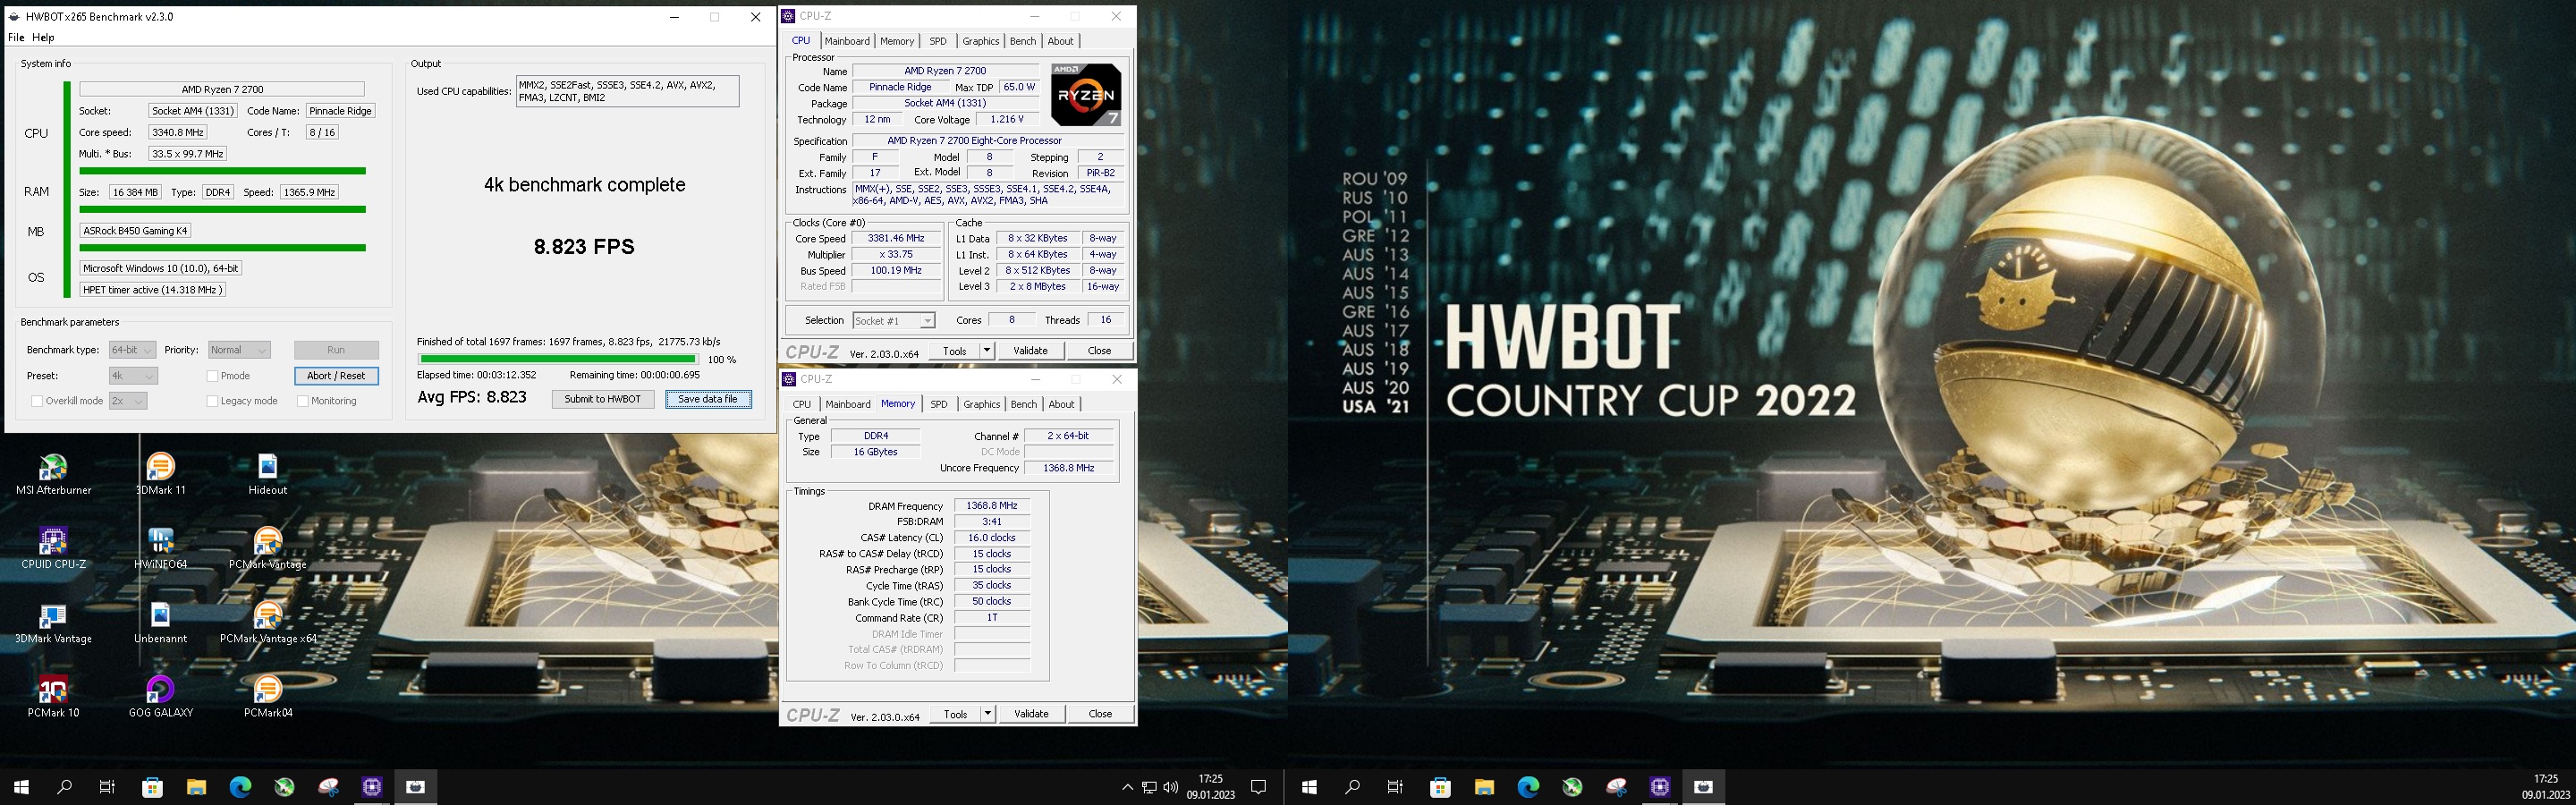Click the HWBOT x265 Benchmark title bar icon
This screenshot has width=2576, height=805.
(15, 17)
